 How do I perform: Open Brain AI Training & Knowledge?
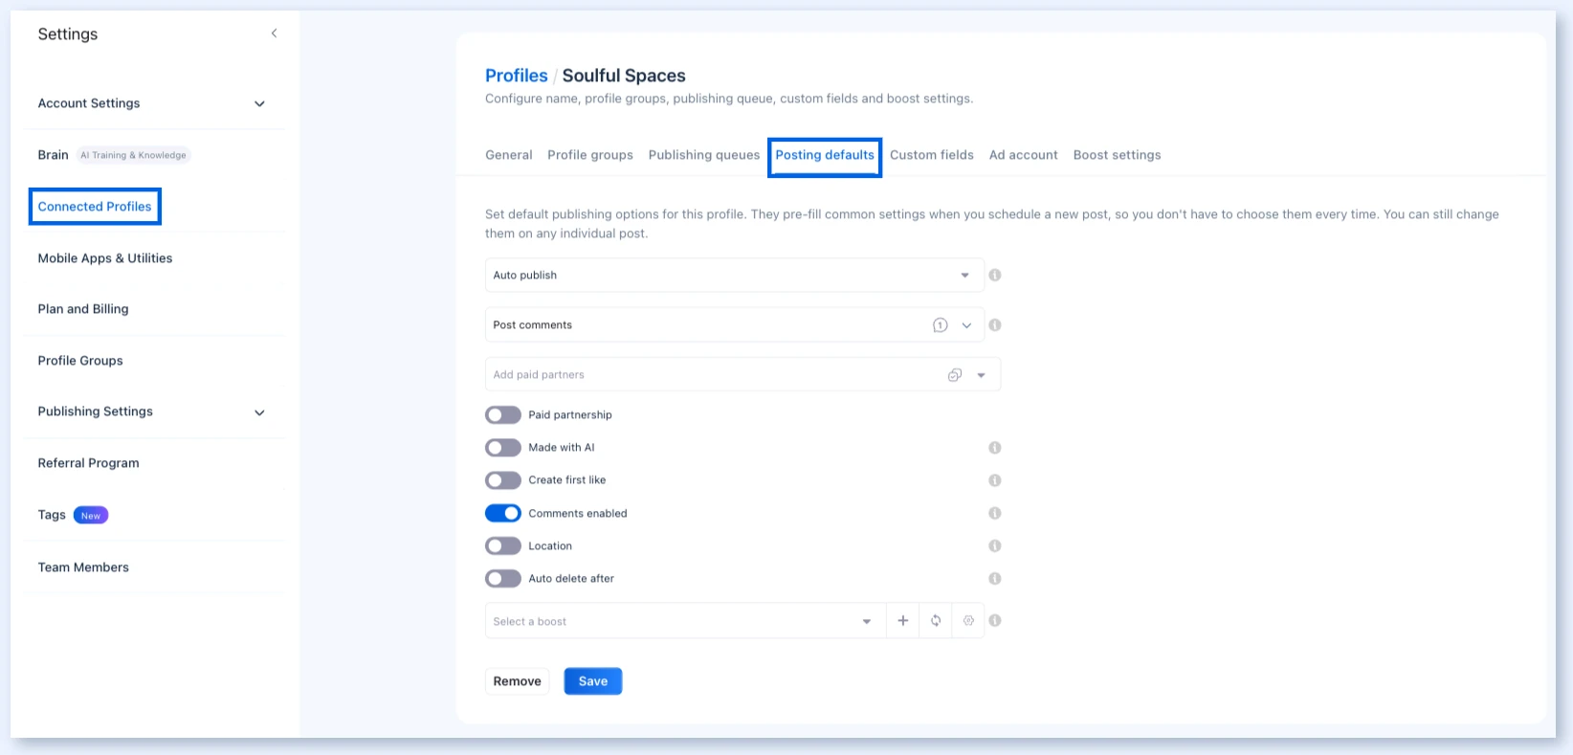tap(114, 155)
